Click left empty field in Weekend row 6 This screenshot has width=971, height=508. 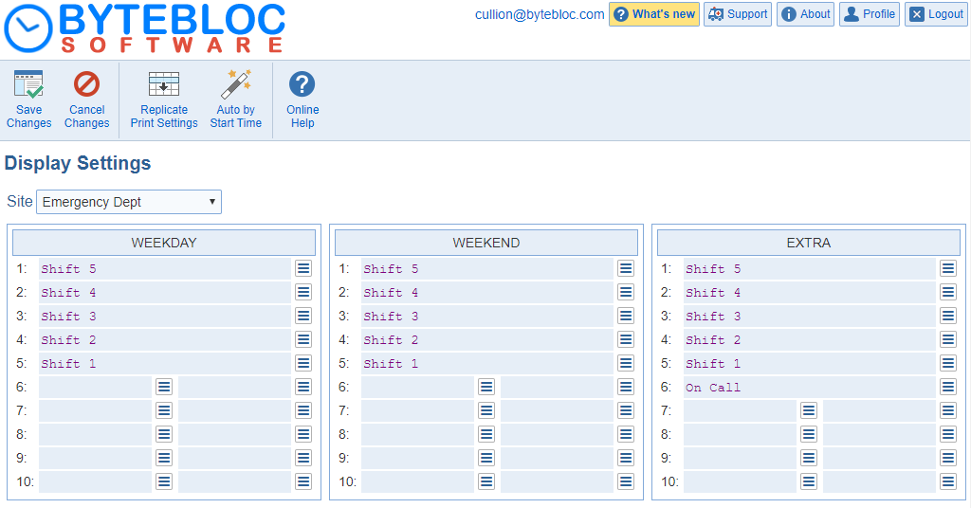pyautogui.click(x=418, y=387)
